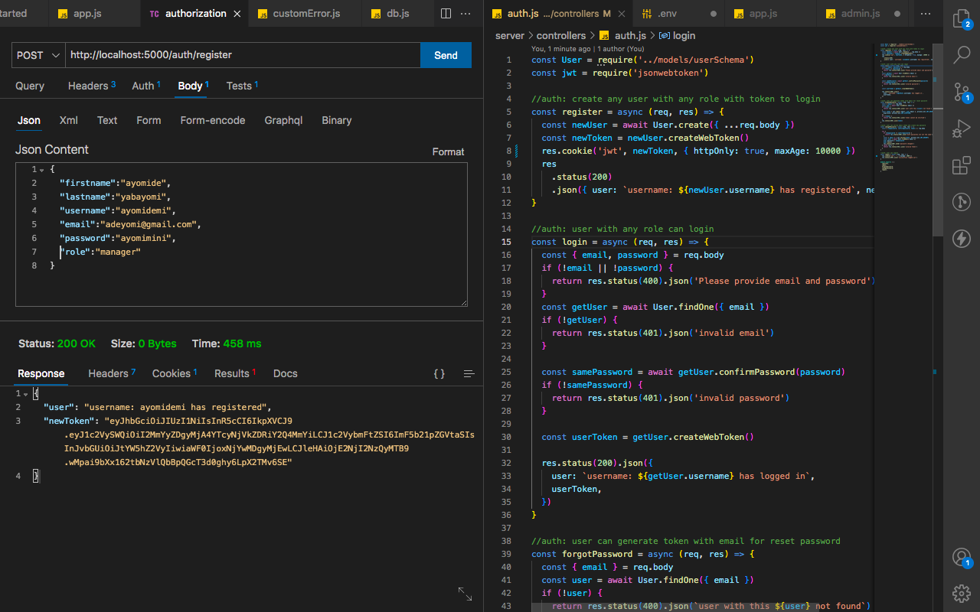Select the Form-encode body type tab
The image size is (980, 612).
213,120
